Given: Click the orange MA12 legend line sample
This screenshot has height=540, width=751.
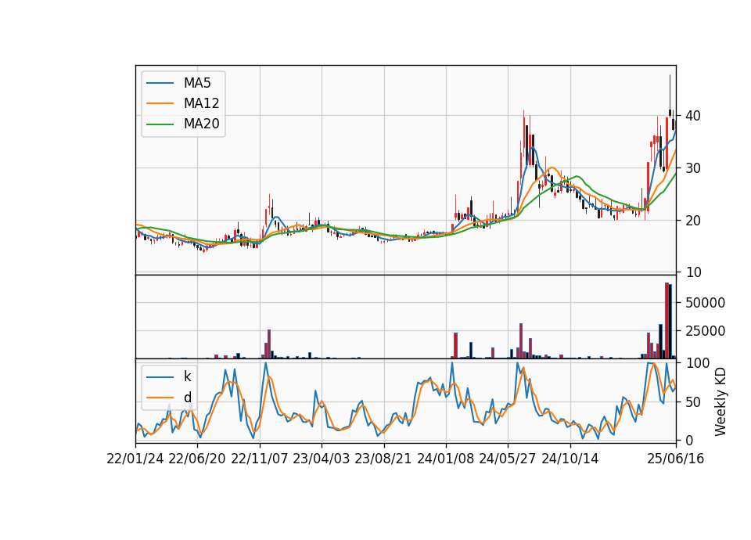Looking at the screenshot, I should click(x=160, y=103).
